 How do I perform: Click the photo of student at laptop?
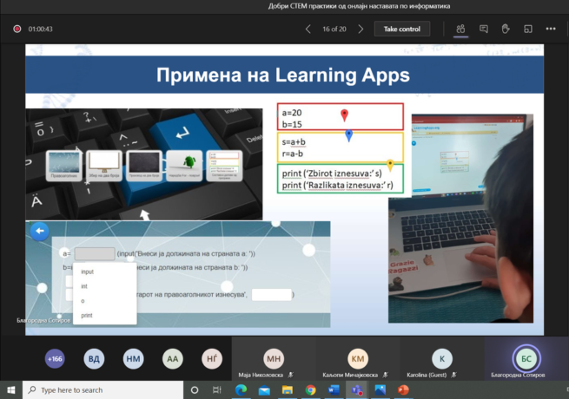pyautogui.click(x=461, y=219)
